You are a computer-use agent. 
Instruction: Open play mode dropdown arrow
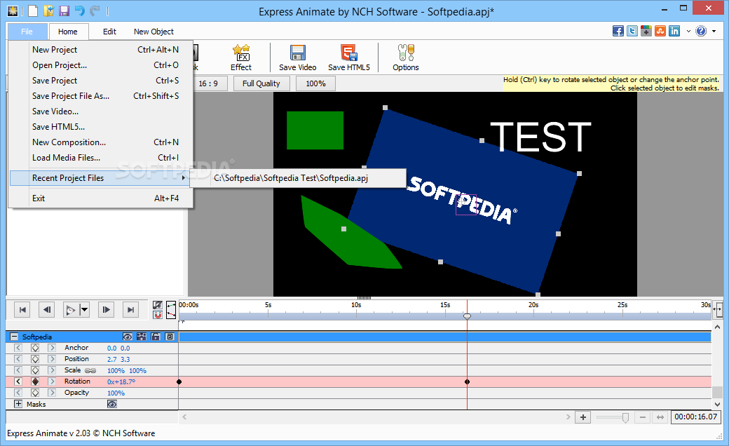pos(84,310)
